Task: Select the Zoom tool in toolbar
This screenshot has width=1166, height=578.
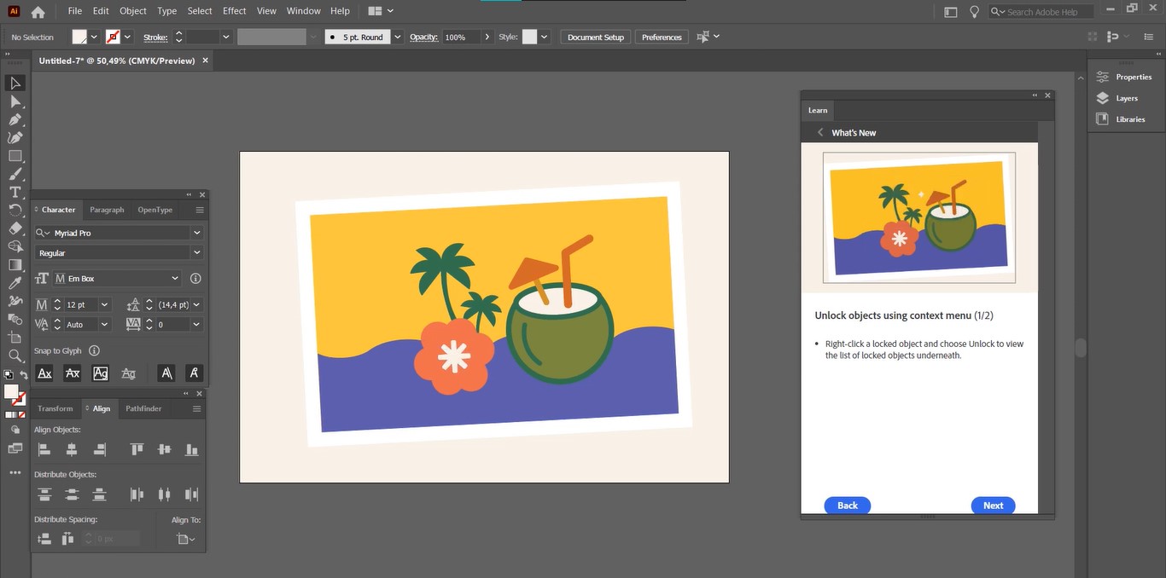Action: (15, 355)
